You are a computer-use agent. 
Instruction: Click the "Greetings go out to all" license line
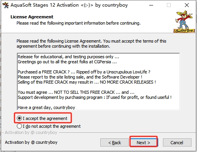(67, 62)
